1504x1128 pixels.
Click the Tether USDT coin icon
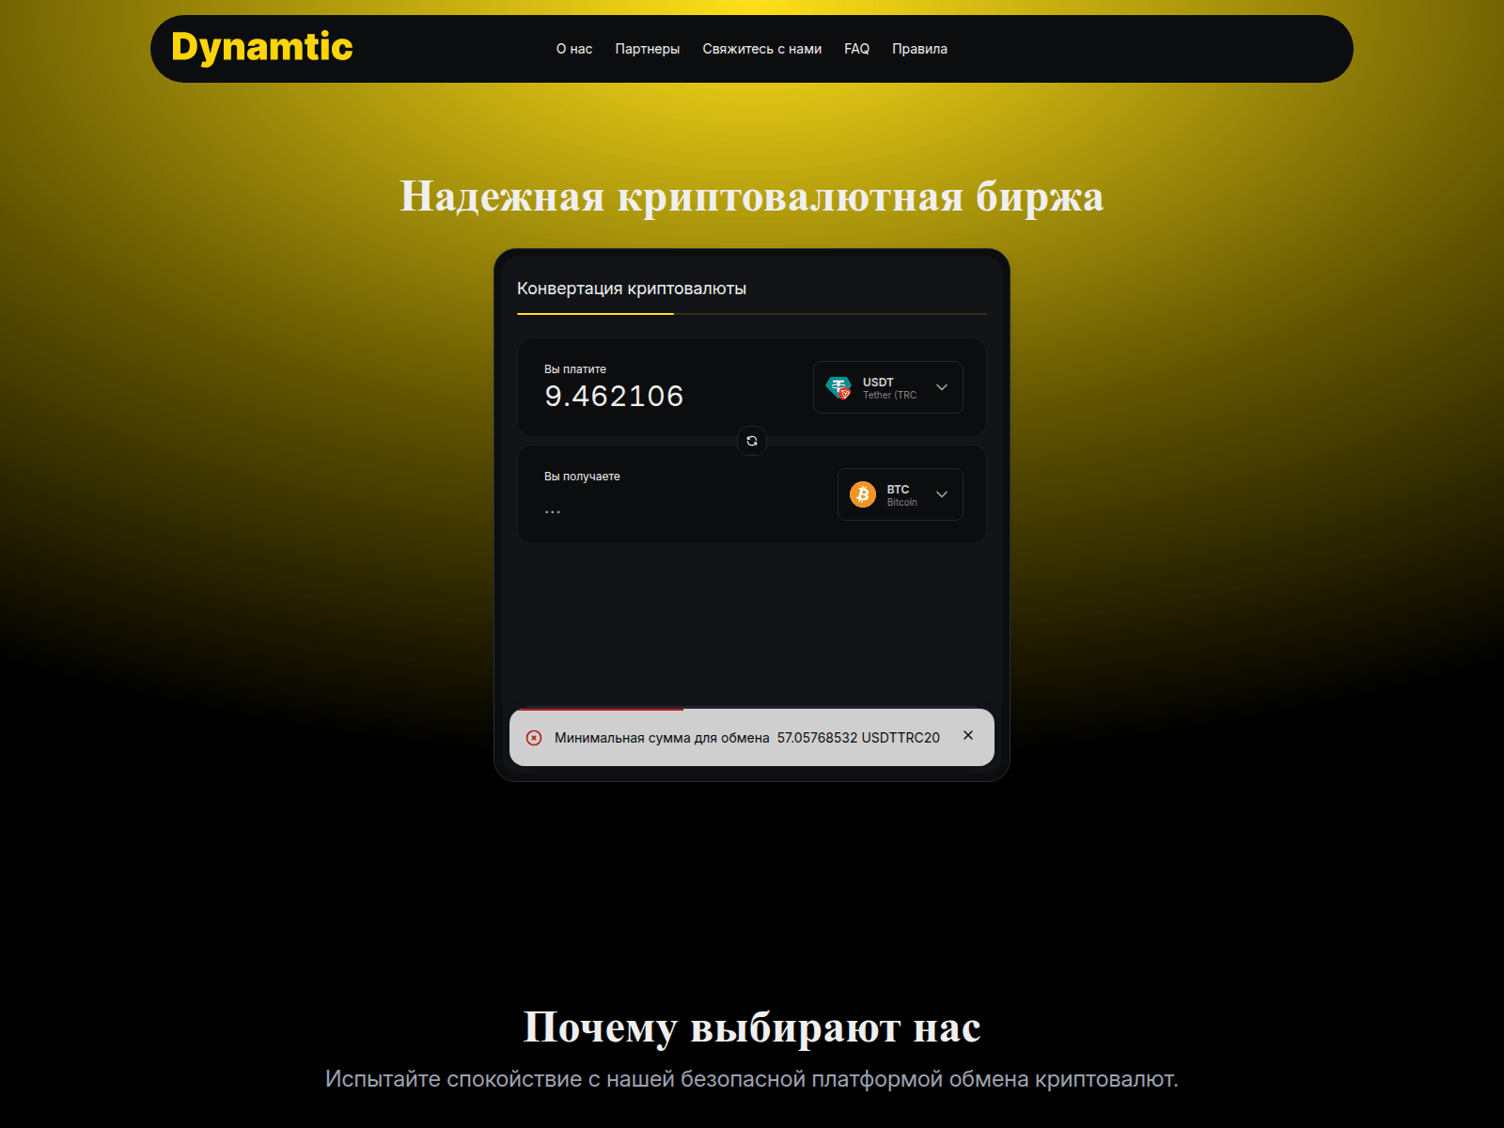[838, 387]
